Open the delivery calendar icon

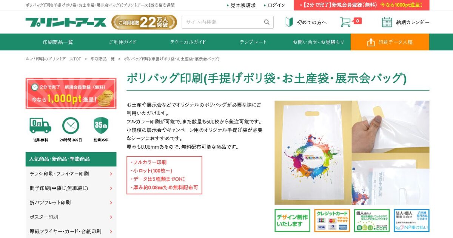pyautogui.click(x=387, y=22)
